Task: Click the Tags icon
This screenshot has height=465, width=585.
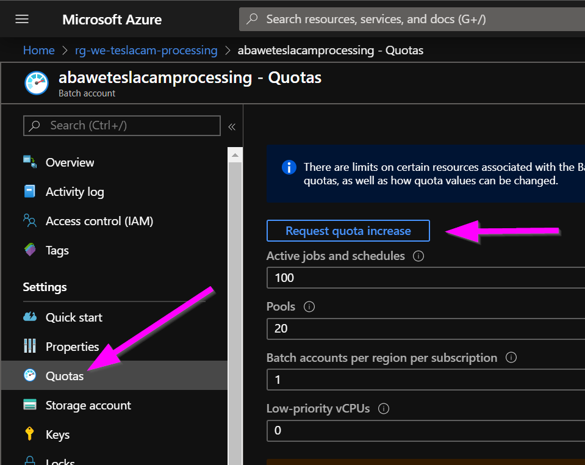Action: pos(30,250)
